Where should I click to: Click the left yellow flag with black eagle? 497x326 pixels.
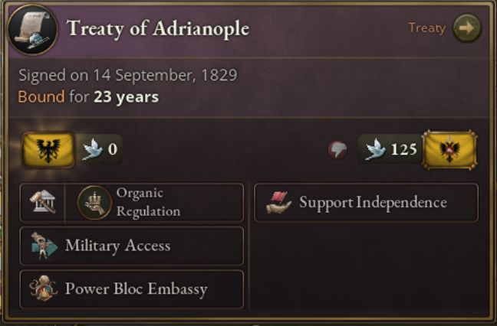click(48, 148)
